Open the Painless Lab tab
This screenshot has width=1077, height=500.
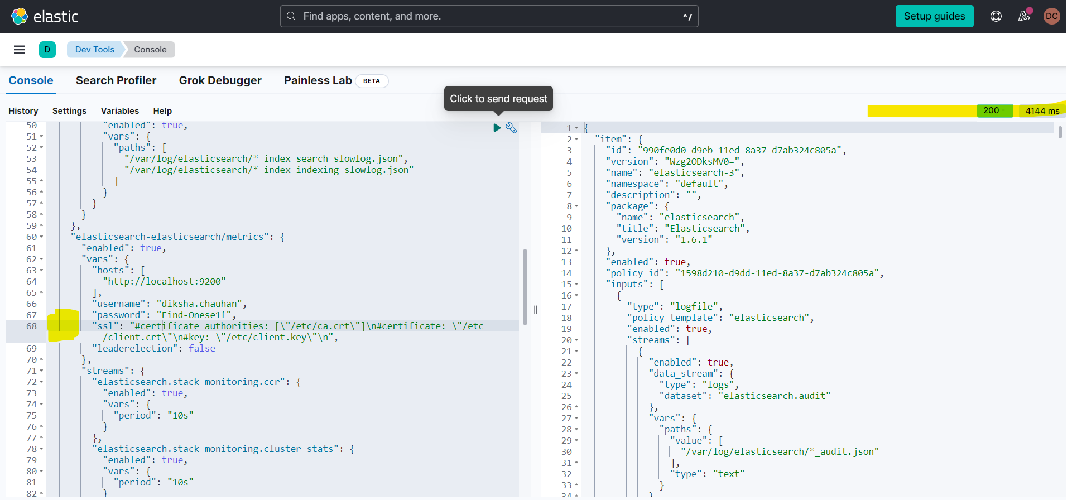(x=318, y=80)
